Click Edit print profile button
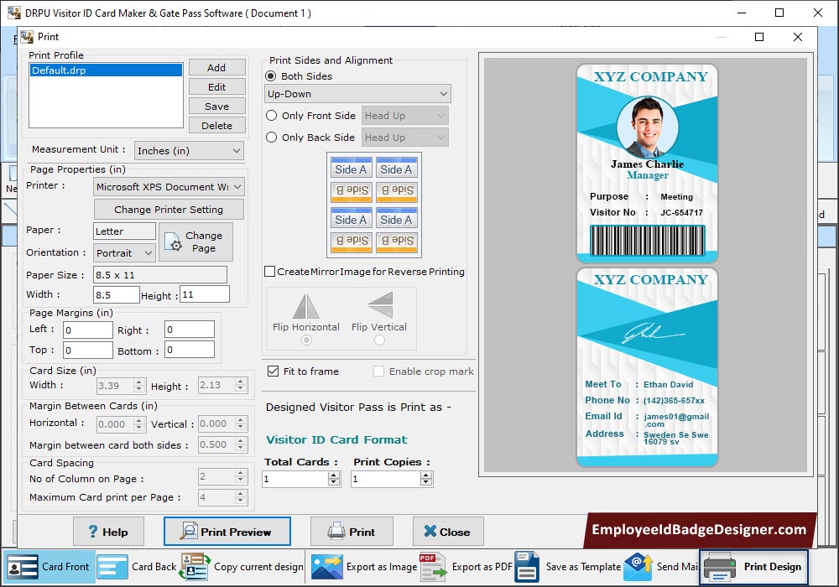The width and height of the screenshot is (839, 587). coord(216,86)
